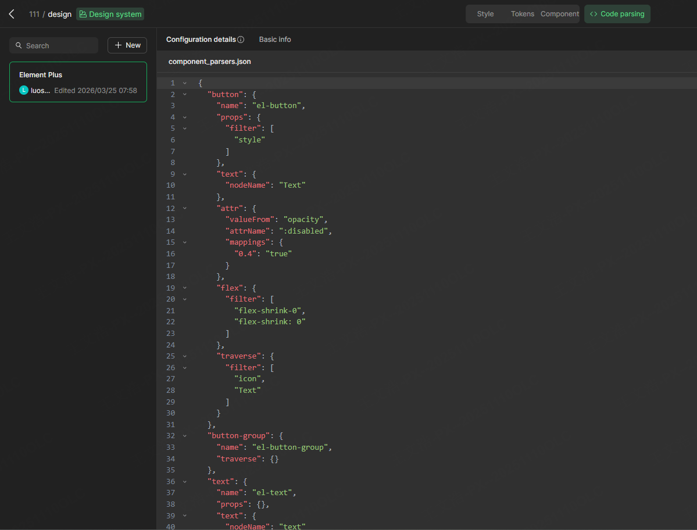The width and height of the screenshot is (697, 530).
Task: Open the green Design system badge
Action: click(110, 14)
